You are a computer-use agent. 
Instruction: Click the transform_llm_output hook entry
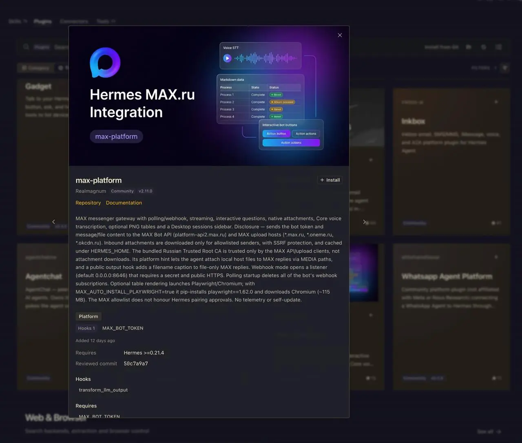coord(103,390)
